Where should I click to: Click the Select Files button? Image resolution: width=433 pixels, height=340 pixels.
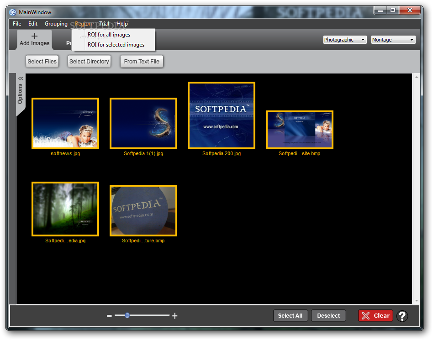pyautogui.click(x=42, y=62)
